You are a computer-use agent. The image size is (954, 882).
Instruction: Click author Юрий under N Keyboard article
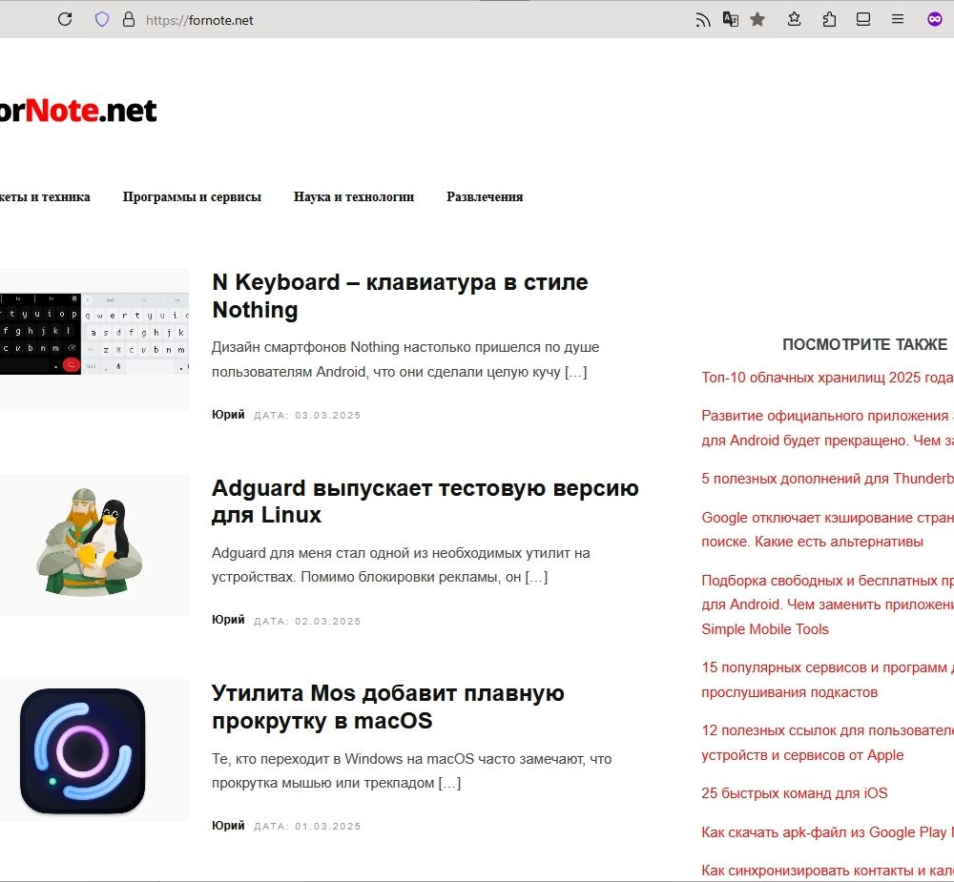[228, 414]
